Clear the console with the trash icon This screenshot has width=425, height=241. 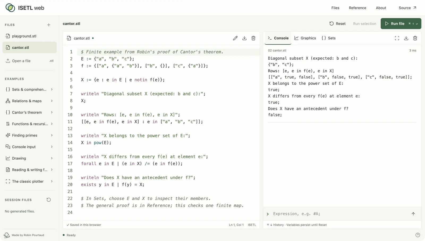[415, 38]
